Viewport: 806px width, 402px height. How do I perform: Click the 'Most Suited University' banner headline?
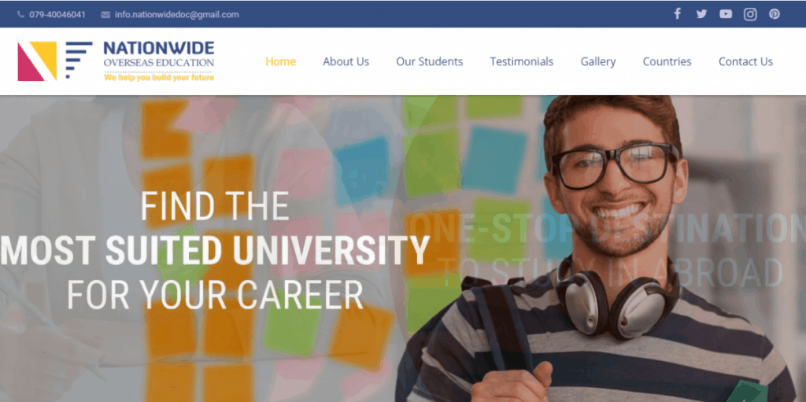[215, 250]
